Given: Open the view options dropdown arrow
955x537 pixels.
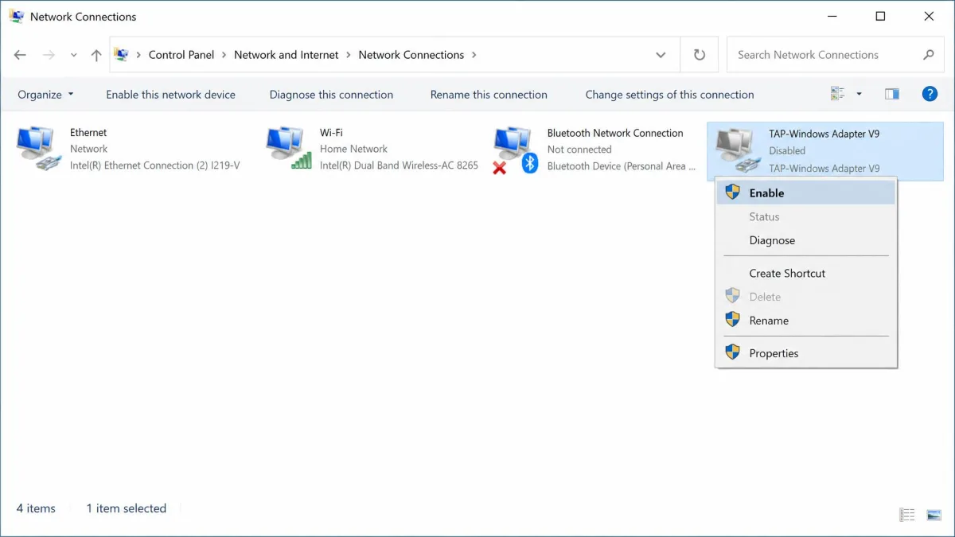Looking at the screenshot, I should (x=859, y=94).
